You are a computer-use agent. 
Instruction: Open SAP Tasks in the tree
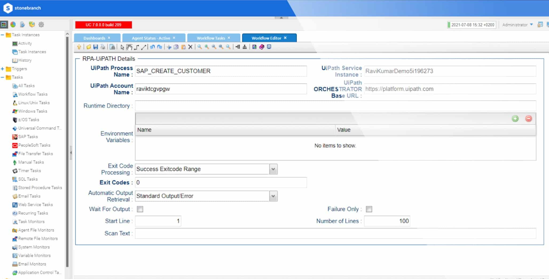click(28, 137)
